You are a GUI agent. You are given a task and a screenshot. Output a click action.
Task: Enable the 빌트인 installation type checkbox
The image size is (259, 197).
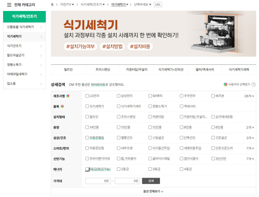[87, 117]
